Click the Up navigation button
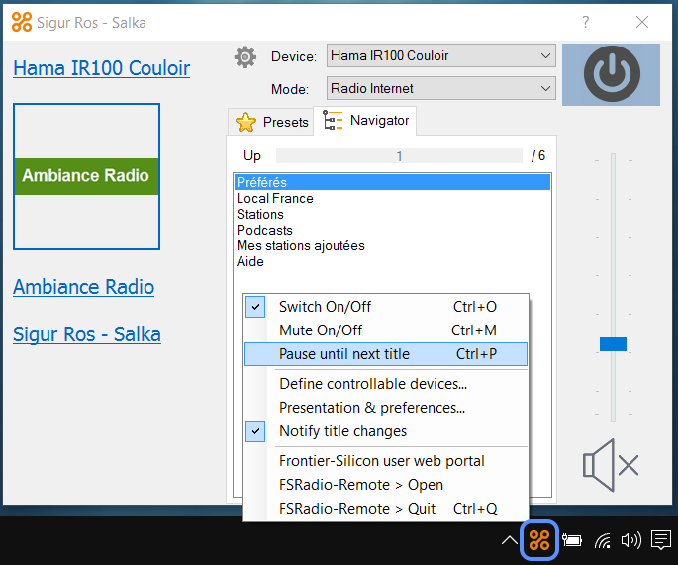Viewport: 678px width, 565px height. tap(252, 156)
